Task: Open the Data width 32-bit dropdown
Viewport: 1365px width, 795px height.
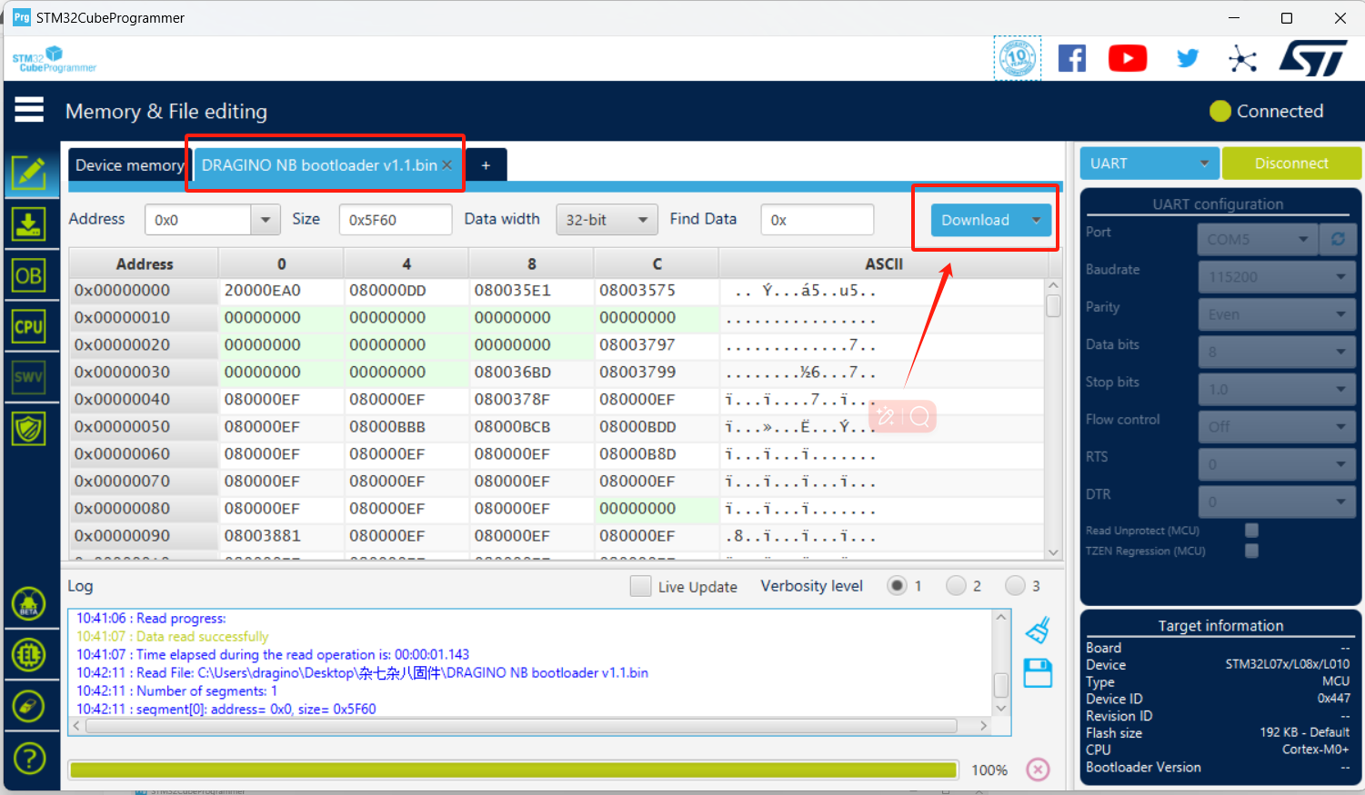Action: tap(607, 220)
